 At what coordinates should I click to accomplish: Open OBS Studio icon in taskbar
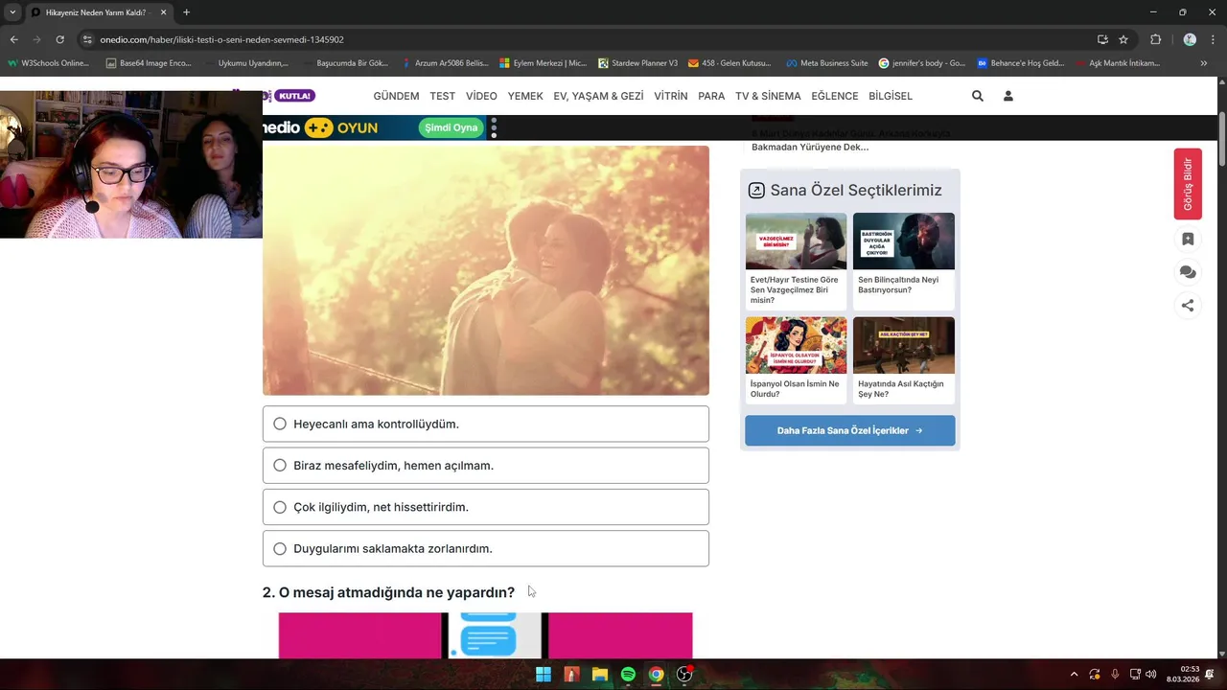pyautogui.click(x=684, y=675)
